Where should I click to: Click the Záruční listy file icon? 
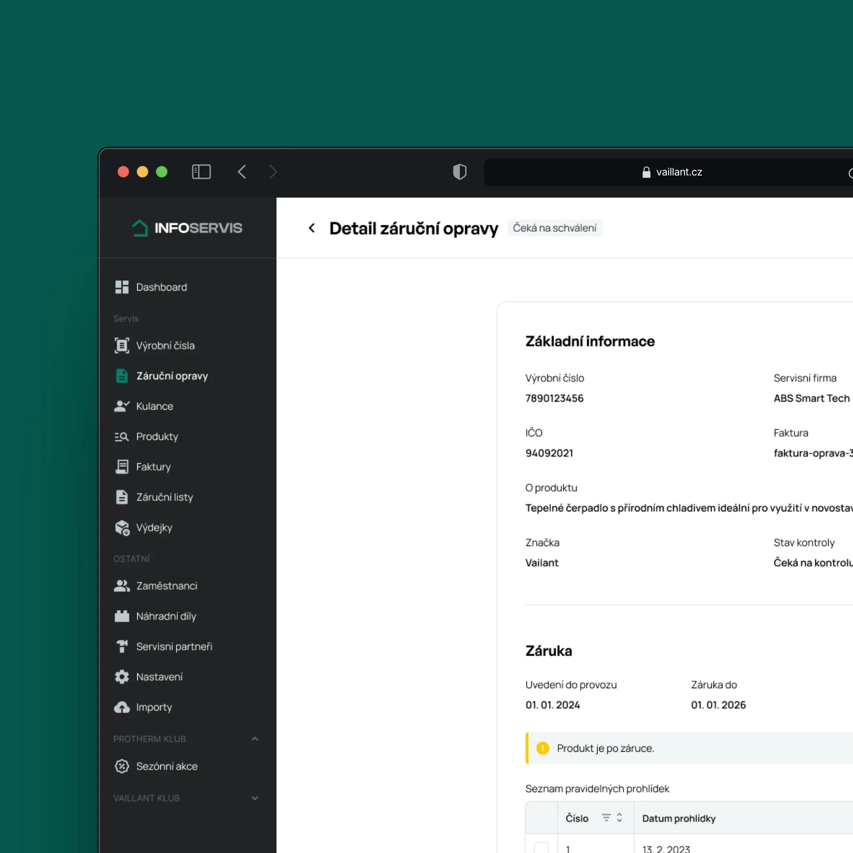pyautogui.click(x=122, y=497)
